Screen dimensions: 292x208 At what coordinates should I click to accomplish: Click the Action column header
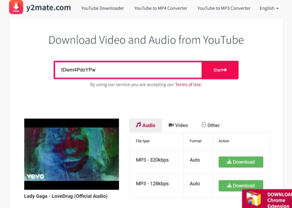click(224, 141)
